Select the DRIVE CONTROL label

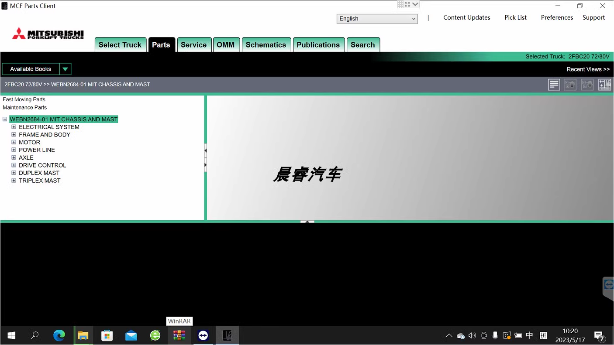tap(42, 165)
